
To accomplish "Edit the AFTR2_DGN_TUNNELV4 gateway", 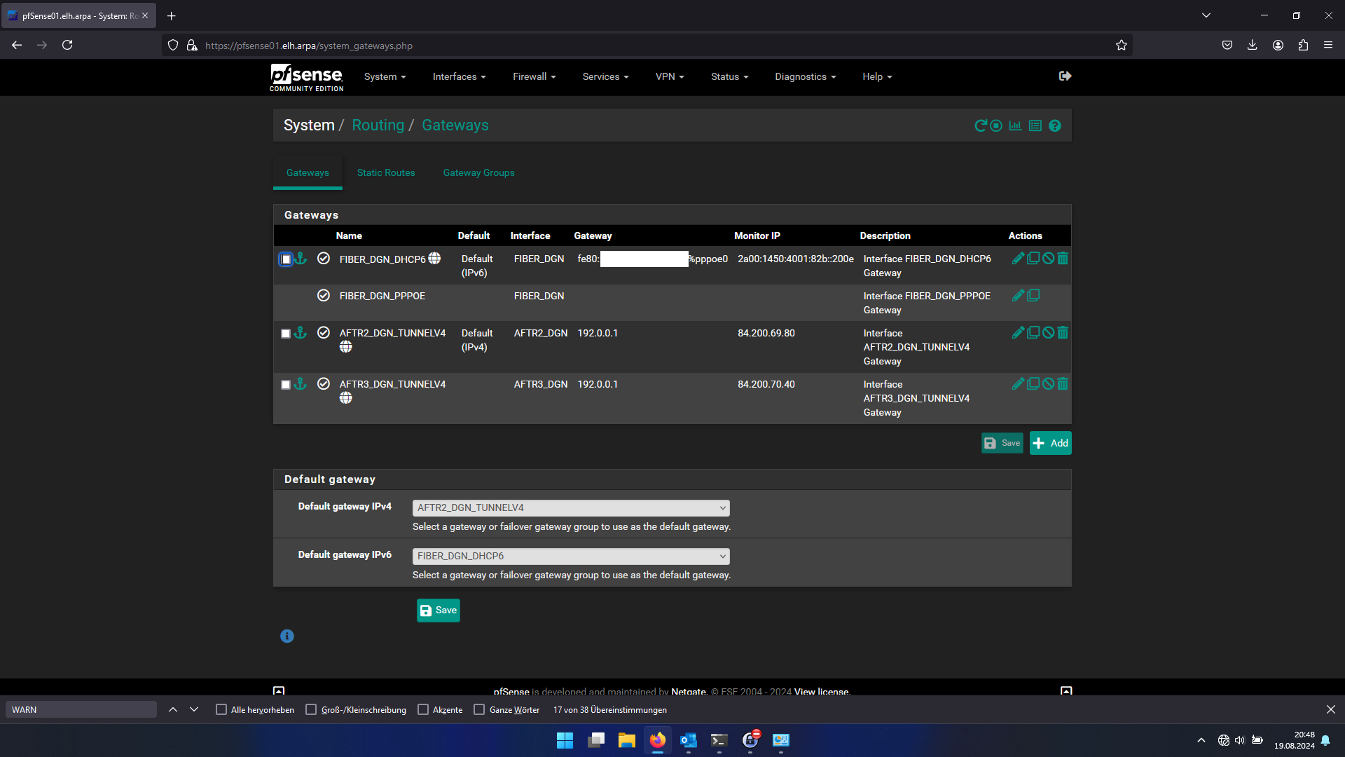I will (1018, 333).
